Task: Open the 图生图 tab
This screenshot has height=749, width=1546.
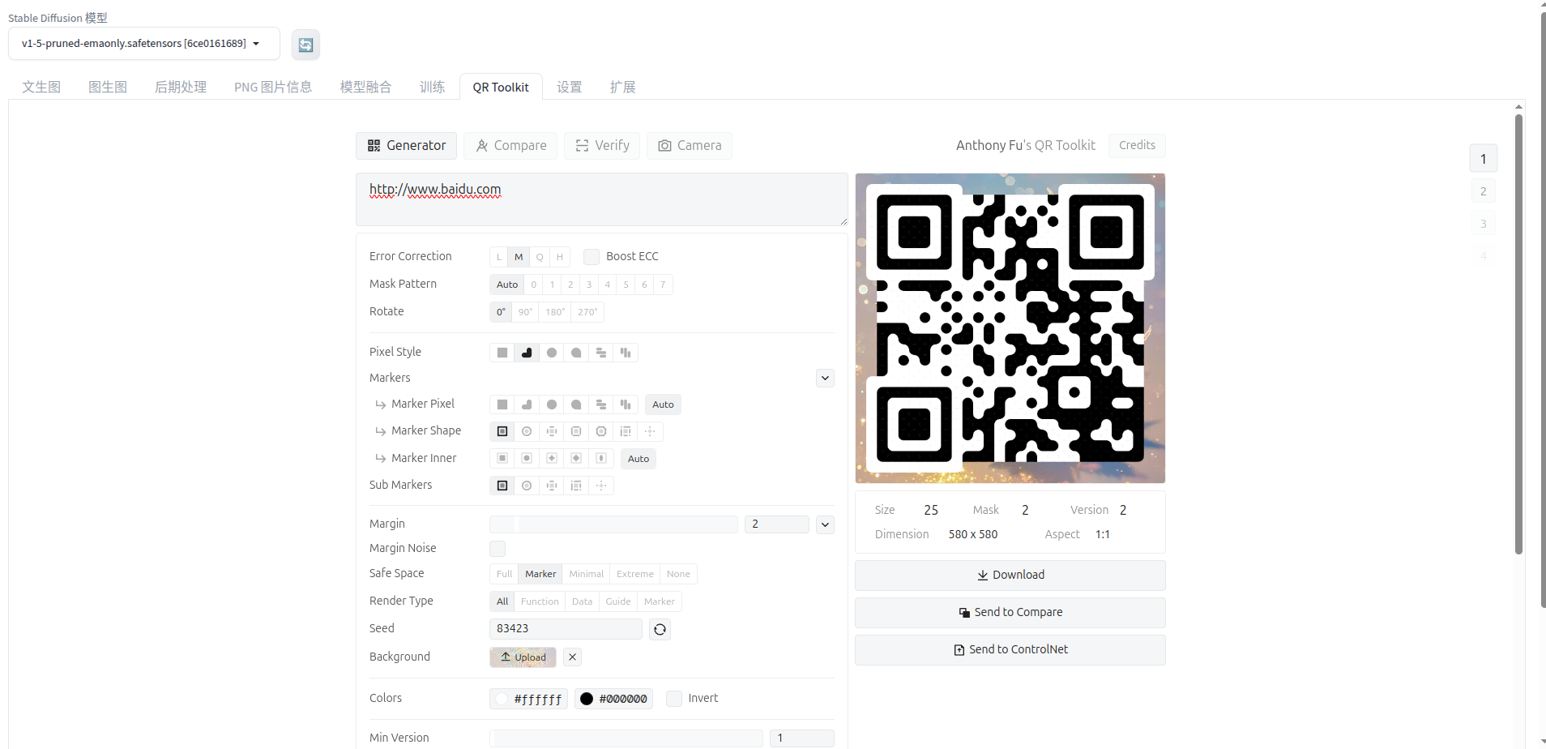Action: pos(108,87)
